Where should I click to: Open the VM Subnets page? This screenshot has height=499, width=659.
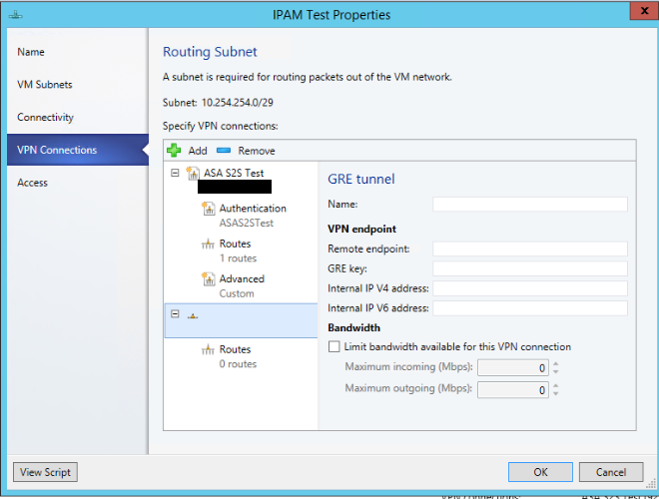45,85
